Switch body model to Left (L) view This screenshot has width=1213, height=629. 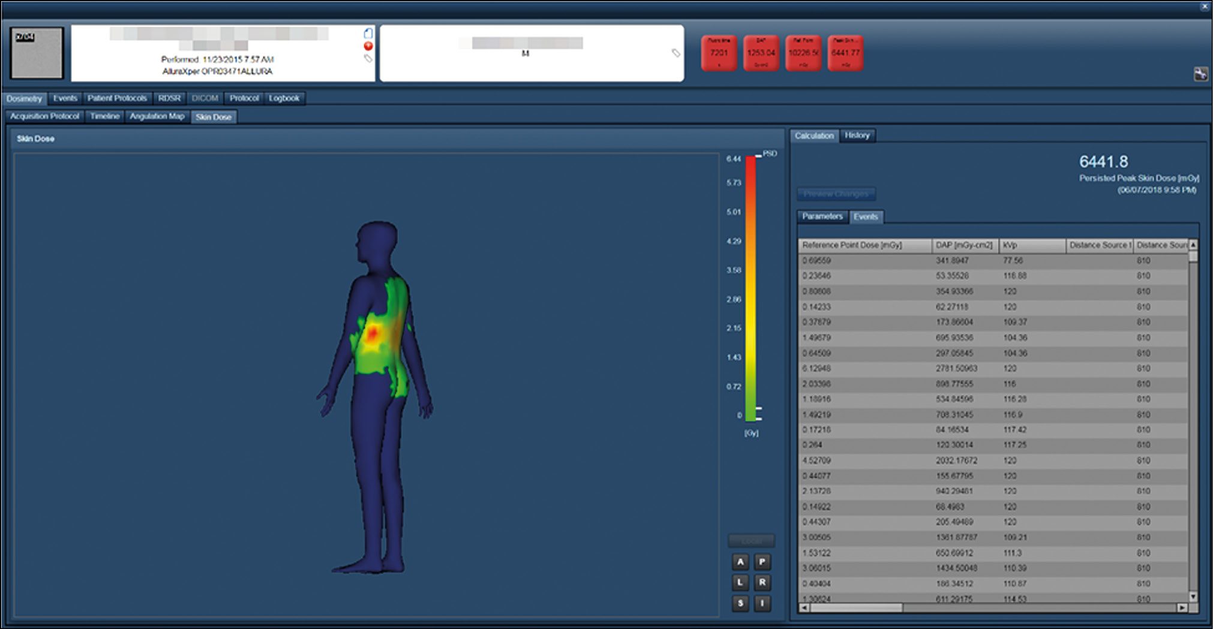[x=740, y=582]
